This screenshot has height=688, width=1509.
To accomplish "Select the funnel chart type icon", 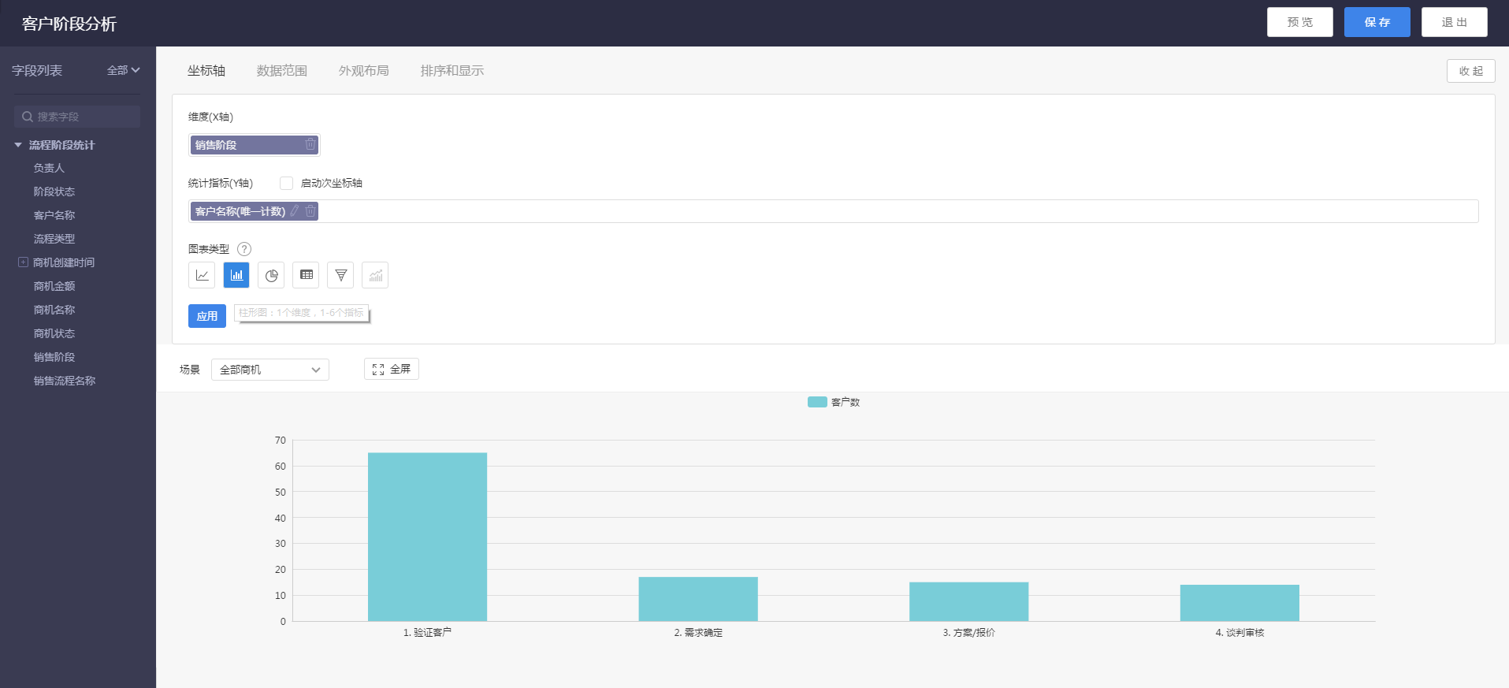I will coord(340,275).
